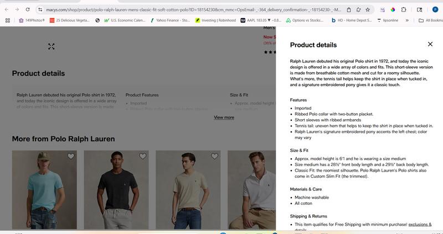Close the Product details panel
443x234 pixels.
(430, 44)
